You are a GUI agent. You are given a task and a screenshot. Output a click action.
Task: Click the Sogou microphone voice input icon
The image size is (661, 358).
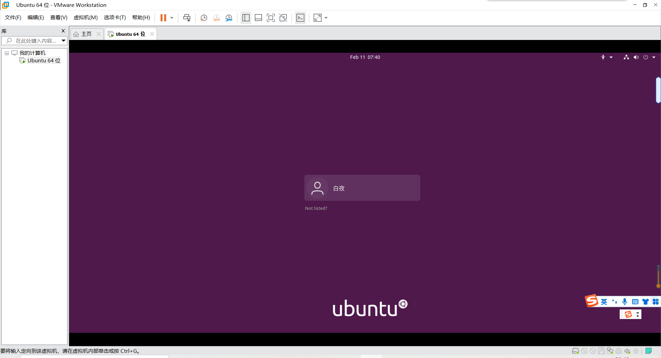pos(625,302)
